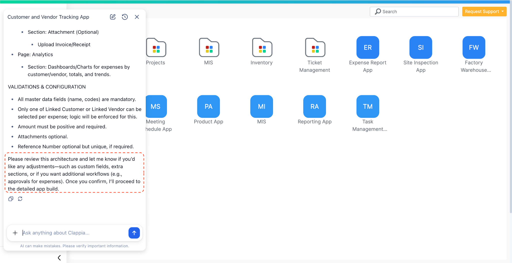The width and height of the screenshot is (512, 263).
Task: Attach content using the plus button
Action: click(15, 233)
